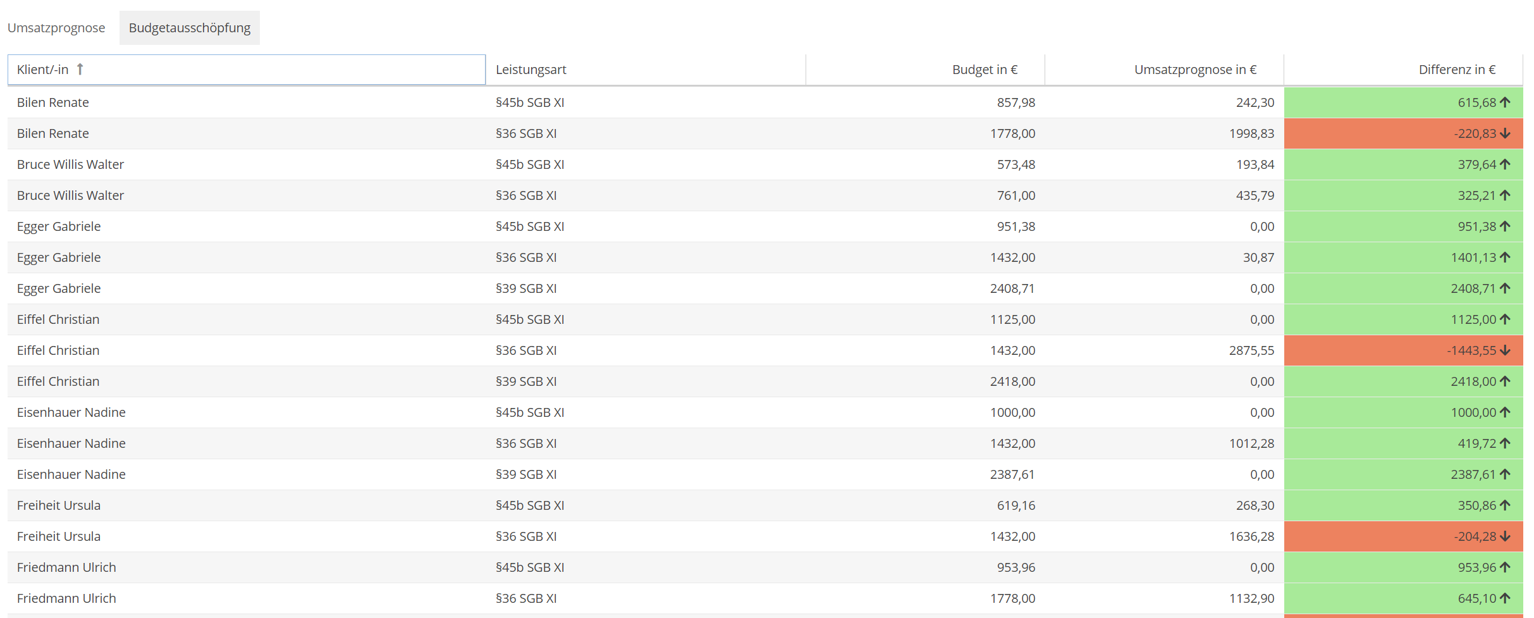Select Bilen Renate §45b SGB XI row
Image resolution: width=1534 pixels, height=618 pixels.
[x=53, y=102]
